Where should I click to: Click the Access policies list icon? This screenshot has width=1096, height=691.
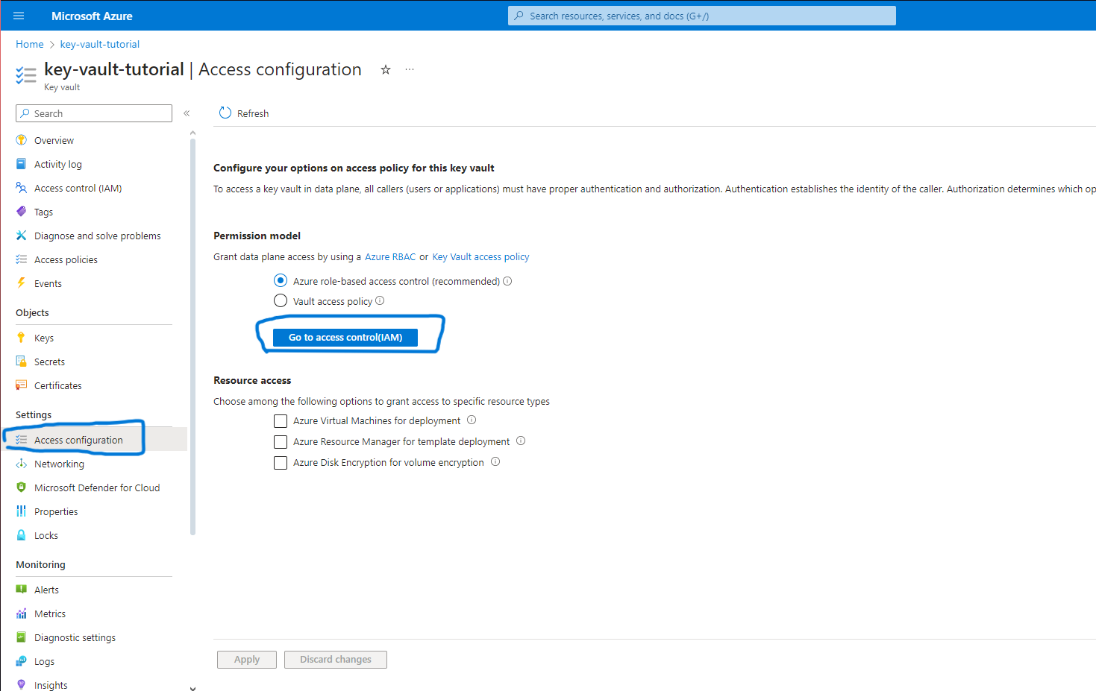21,259
